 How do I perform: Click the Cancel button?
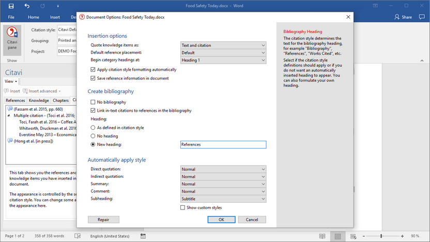(x=252, y=219)
